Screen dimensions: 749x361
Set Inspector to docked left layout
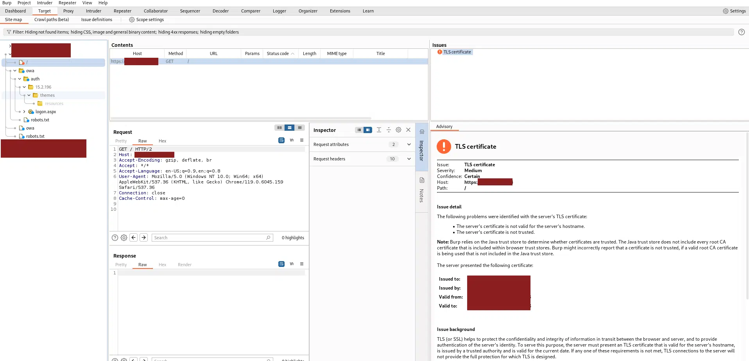click(x=359, y=130)
